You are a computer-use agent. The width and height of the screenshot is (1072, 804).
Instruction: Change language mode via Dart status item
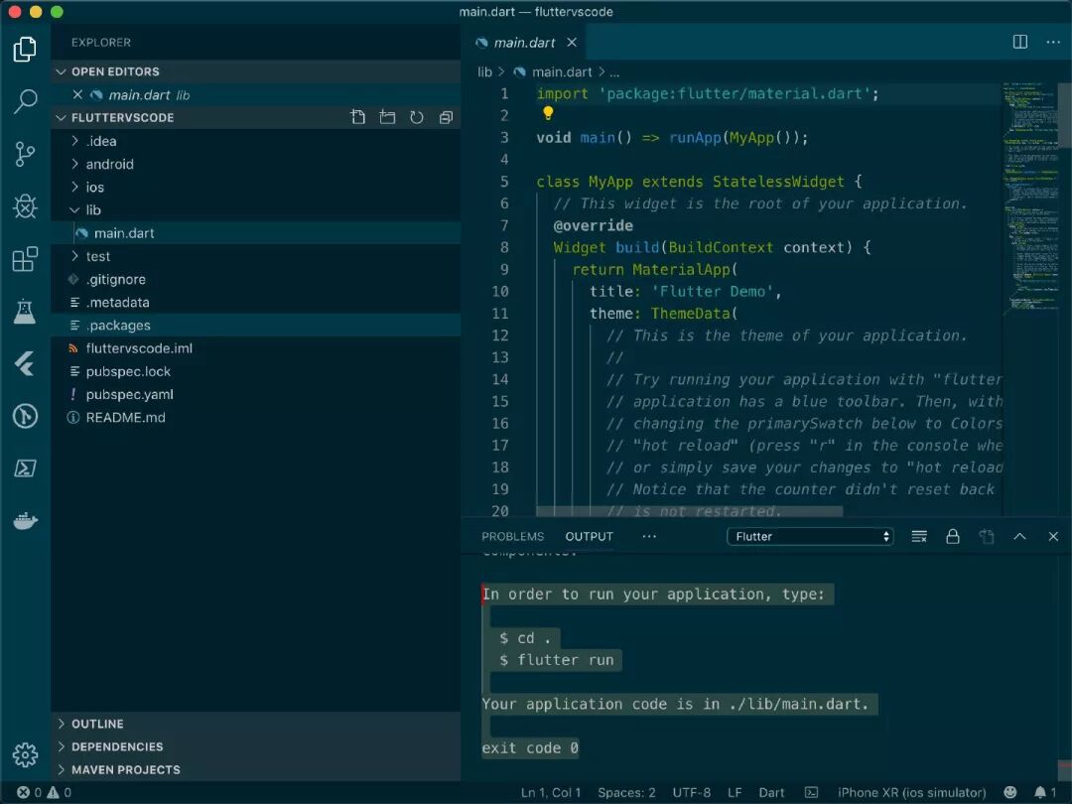click(771, 792)
